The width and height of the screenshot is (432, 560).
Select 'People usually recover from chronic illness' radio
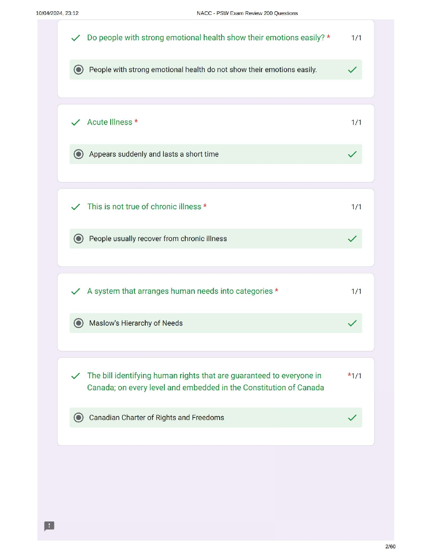79,239
